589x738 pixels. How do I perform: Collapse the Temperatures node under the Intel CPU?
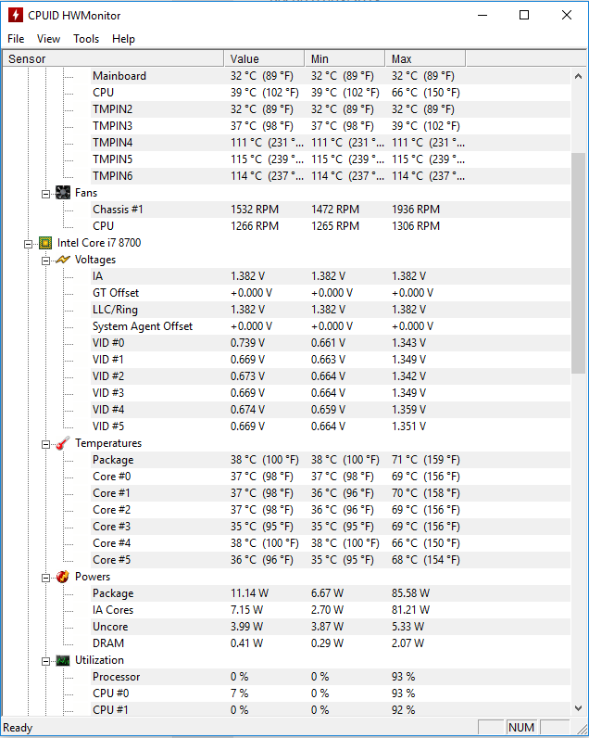[45, 444]
